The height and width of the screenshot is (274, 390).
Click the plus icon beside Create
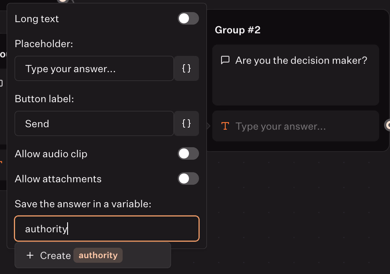click(30, 256)
